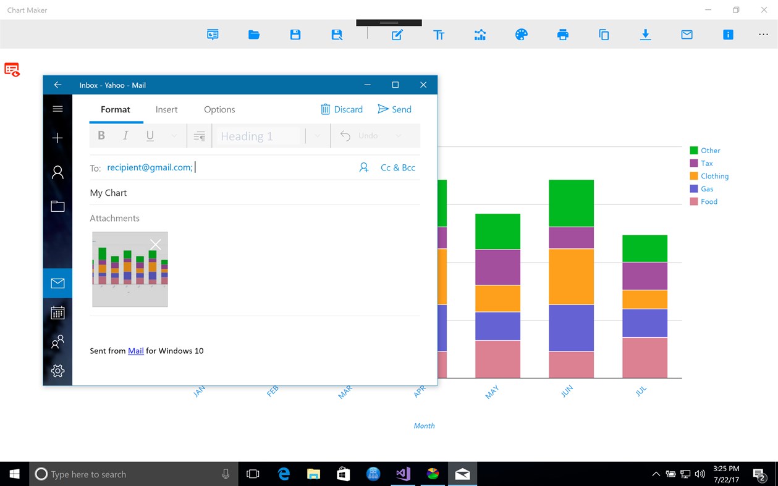Open the toolbar overflow ellipsis menu
The width and height of the screenshot is (778, 486).
pos(764,35)
